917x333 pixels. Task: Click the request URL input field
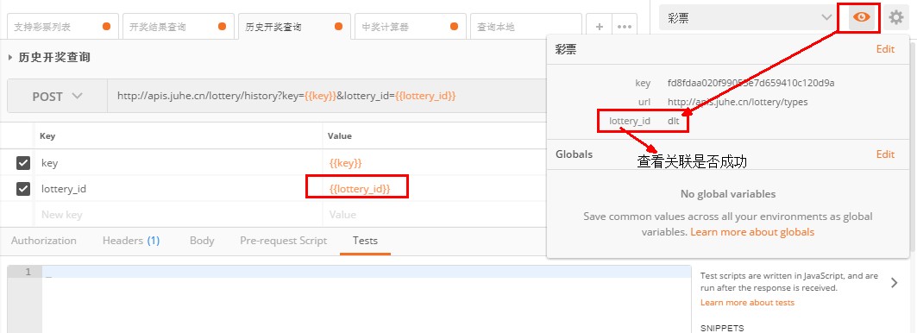(x=326, y=96)
